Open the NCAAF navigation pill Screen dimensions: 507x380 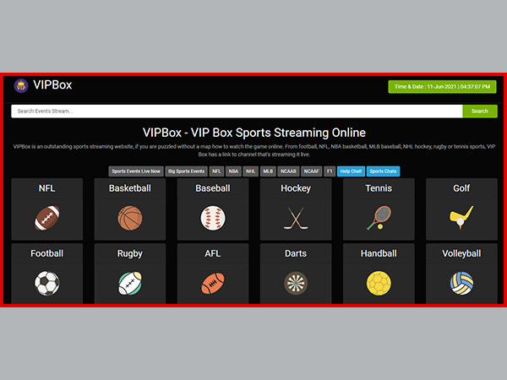[x=311, y=171]
